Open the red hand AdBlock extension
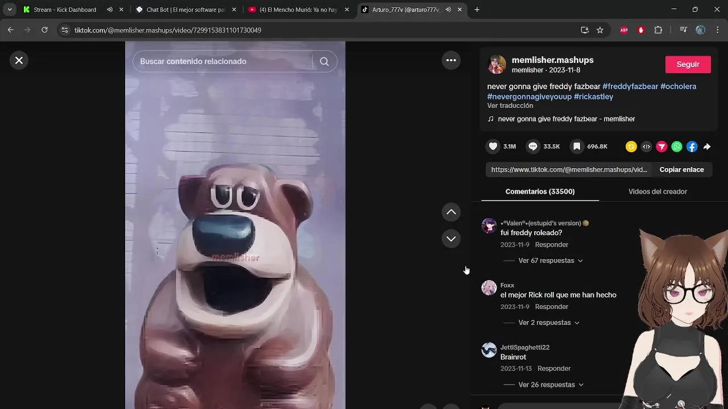The height and width of the screenshot is (409, 728). (x=641, y=30)
